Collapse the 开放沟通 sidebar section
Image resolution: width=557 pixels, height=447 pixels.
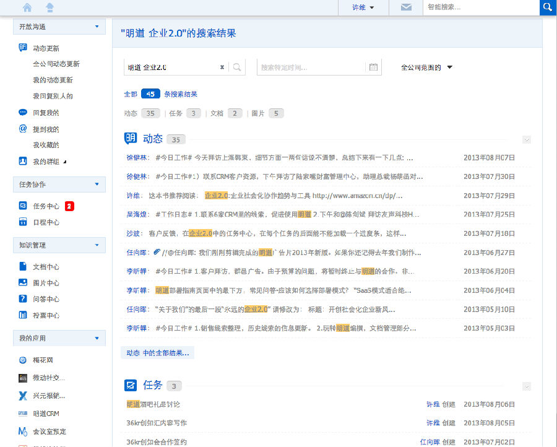[x=97, y=27]
